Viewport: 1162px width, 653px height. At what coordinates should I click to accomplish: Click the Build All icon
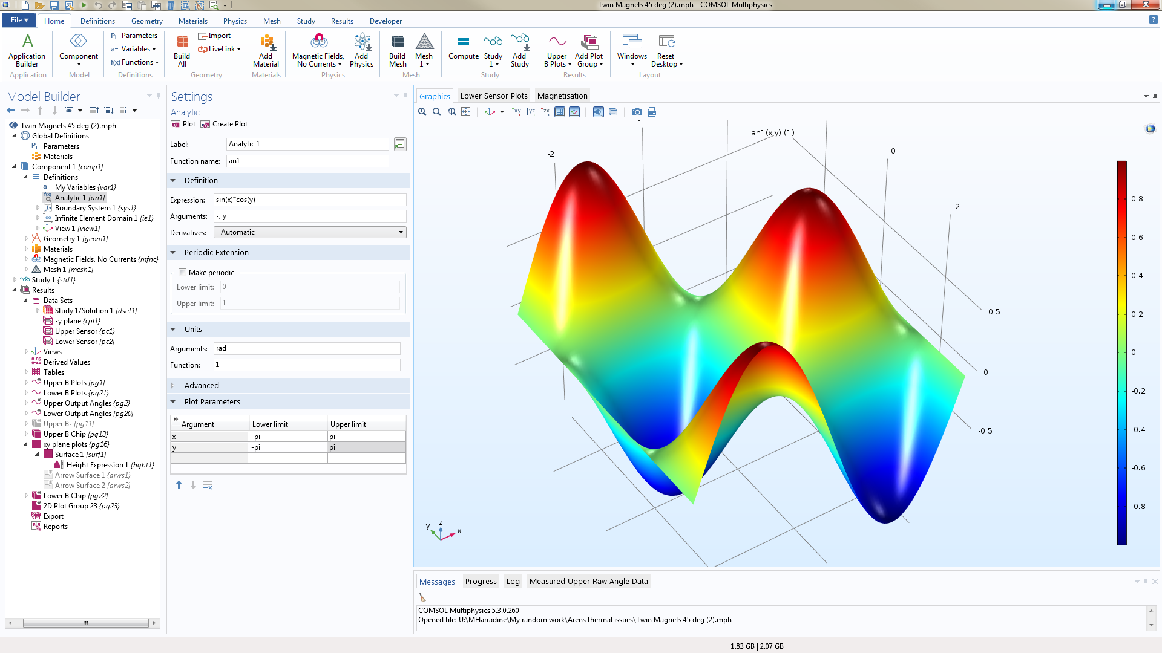point(182,50)
